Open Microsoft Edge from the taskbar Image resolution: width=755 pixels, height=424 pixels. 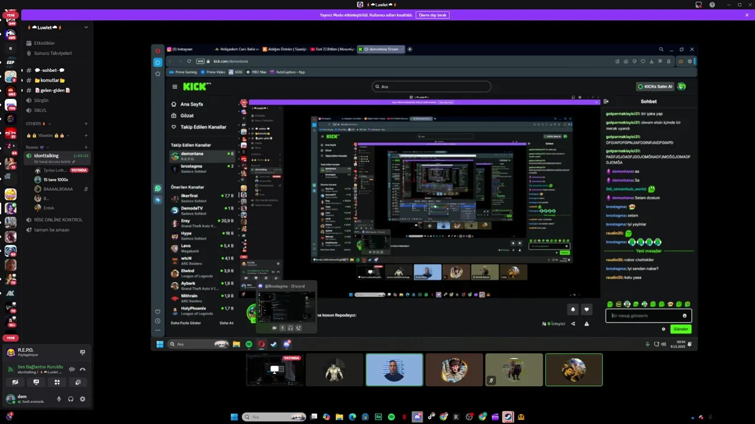352,417
